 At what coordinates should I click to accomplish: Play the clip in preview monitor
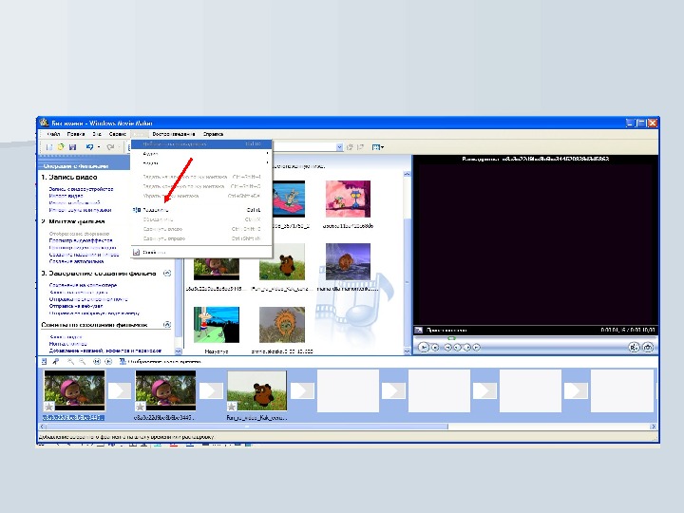(424, 348)
